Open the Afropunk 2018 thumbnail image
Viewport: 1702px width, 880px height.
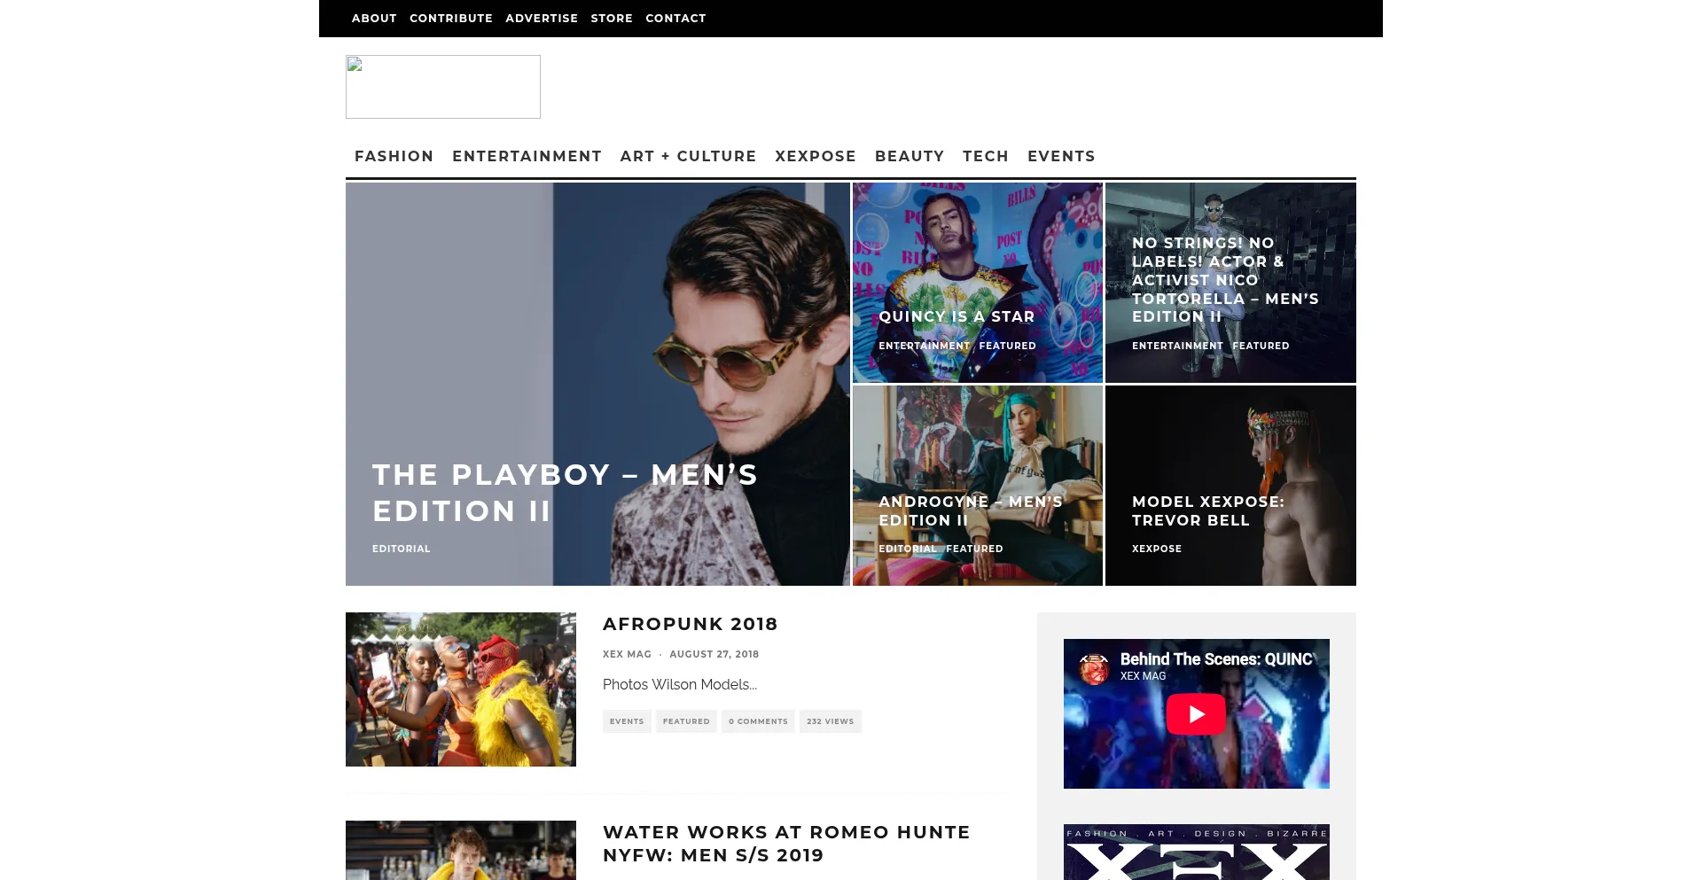click(461, 689)
